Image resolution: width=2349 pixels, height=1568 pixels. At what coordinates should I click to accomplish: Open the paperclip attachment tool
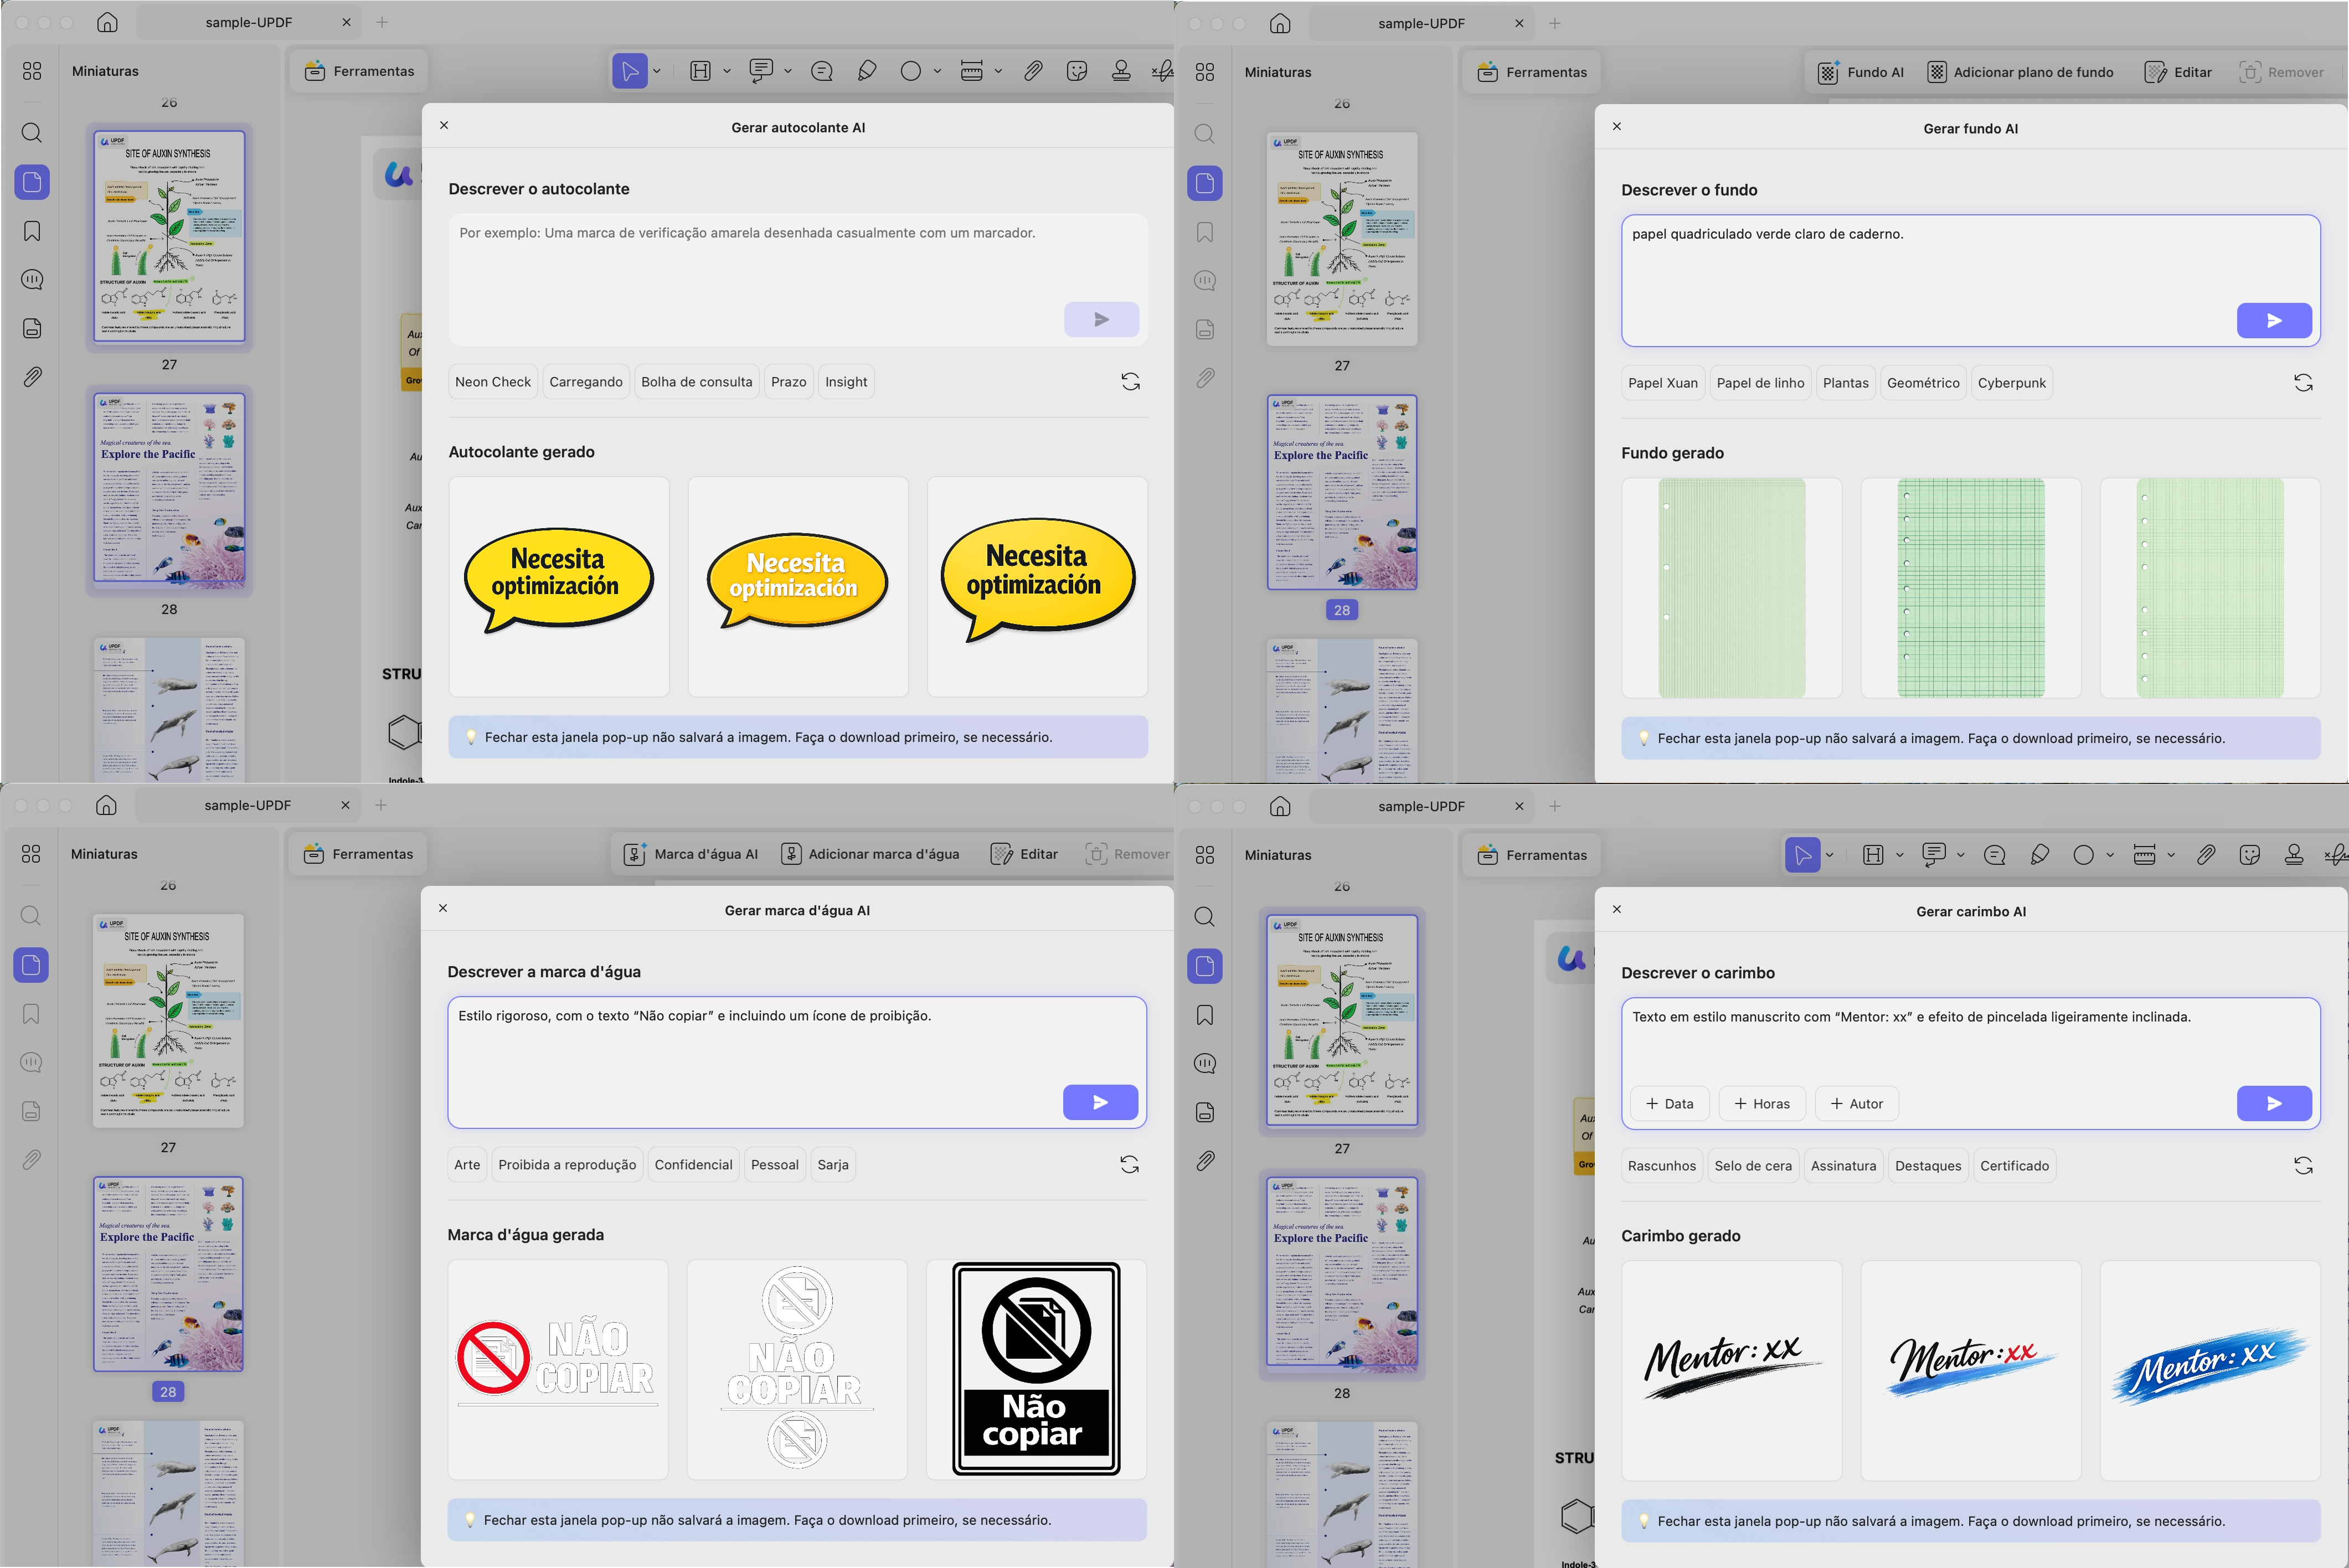point(1033,70)
